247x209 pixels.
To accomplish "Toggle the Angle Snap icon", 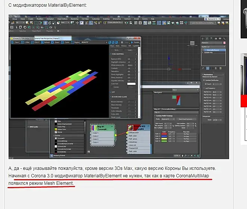I will tap(91, 23).
